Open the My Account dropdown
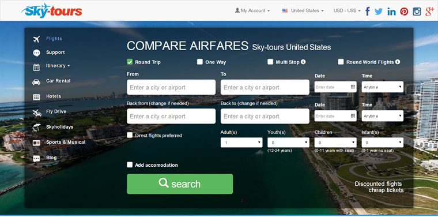The image size is (438, 217). [252, 10]
